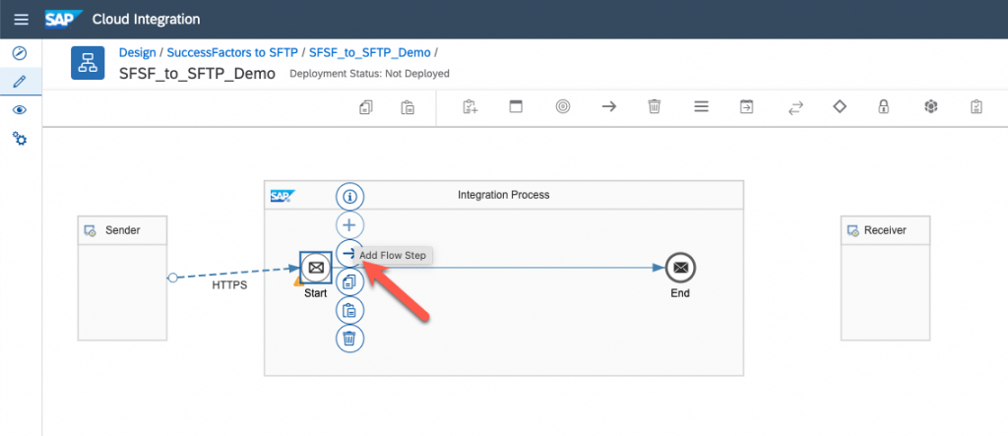
Task: Open SFSF_to_SFTP_Demo breadcrumb link
Action: tap(370, 53)
